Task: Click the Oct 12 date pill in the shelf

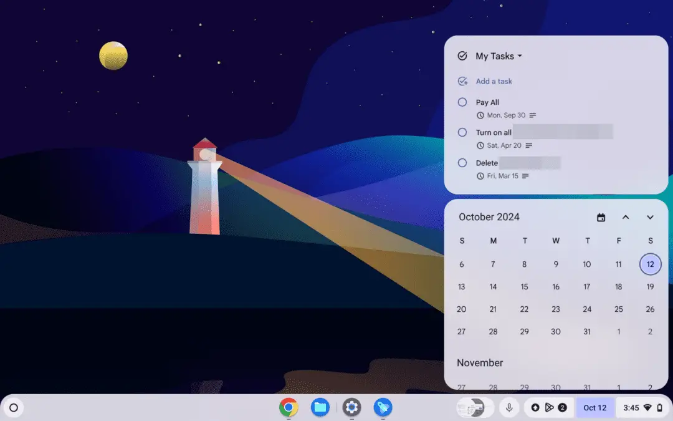Action: pos(595,407)
